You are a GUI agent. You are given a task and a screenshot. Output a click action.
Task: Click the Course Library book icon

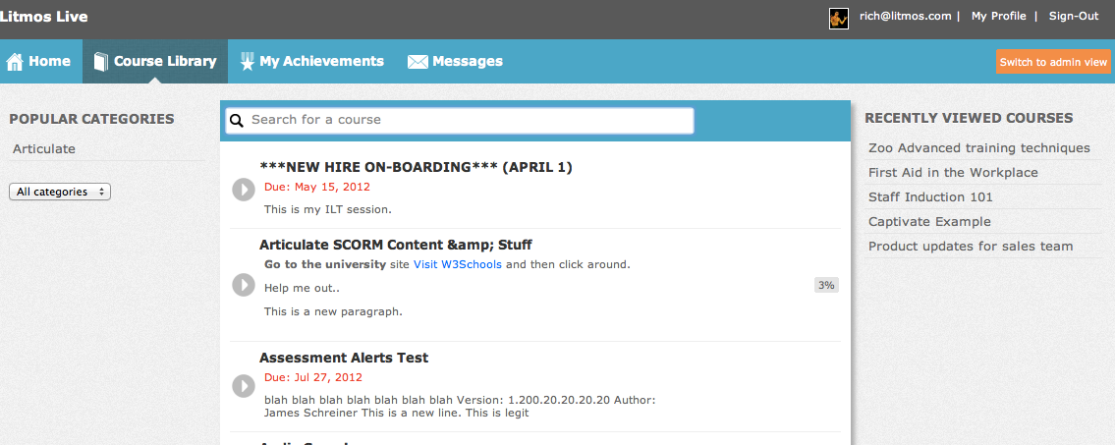[x=101, y=62]
